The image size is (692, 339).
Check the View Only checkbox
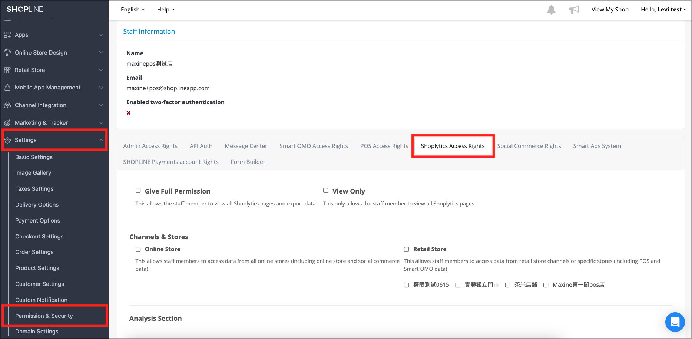326,191
